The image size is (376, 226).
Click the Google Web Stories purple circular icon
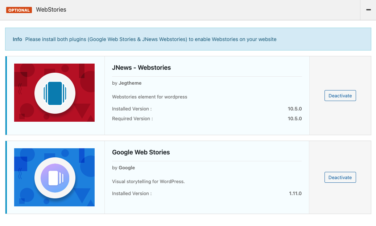[x=55, y=178]
